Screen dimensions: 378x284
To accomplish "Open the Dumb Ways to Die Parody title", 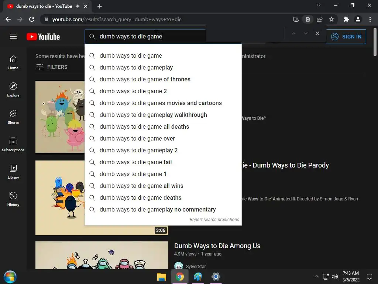I will [285, 165].
